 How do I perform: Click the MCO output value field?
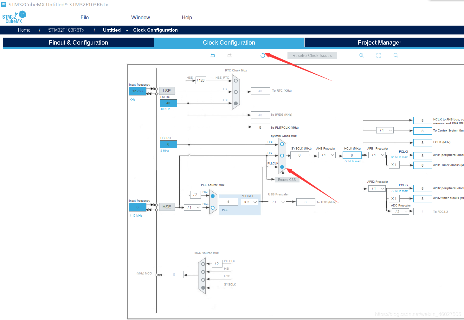[174, 274]
